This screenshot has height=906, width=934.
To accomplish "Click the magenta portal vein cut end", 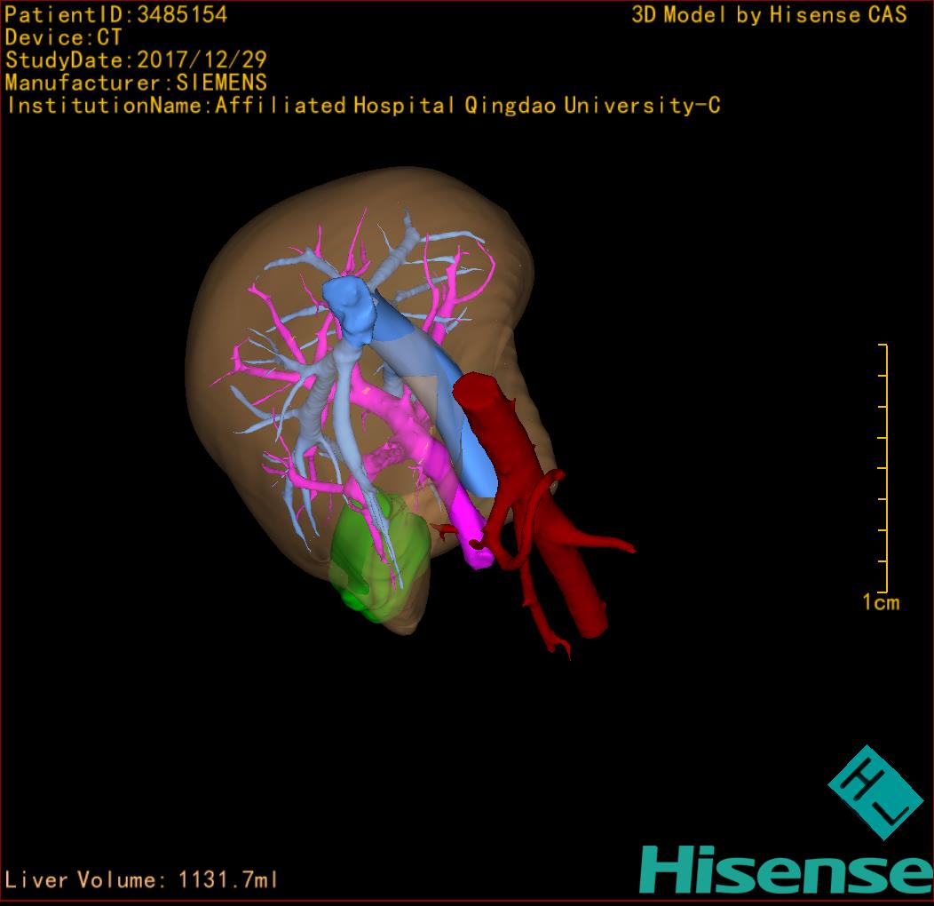I will point(479,555).
